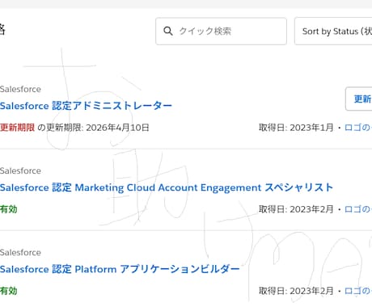Open Platform アプリケーションビルダー certification link
Viewport: 372px width, 307px height.
(120, 269)
